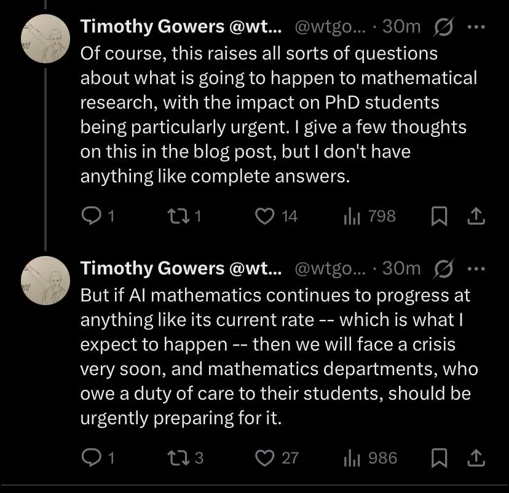This screenshot has width=509, height=493.
Task: Share the AI mathematics tweet
Action: [476, 458]
